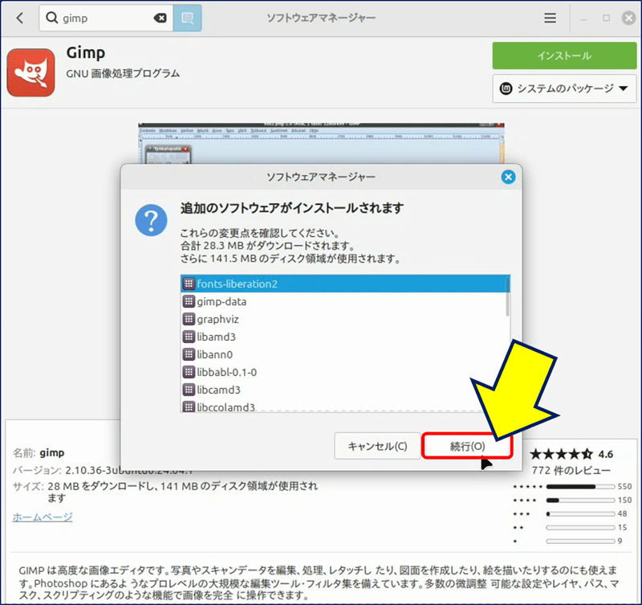Clear the gimp search text
The width and height of the screenshot is (642, 605).
[160, 18]
